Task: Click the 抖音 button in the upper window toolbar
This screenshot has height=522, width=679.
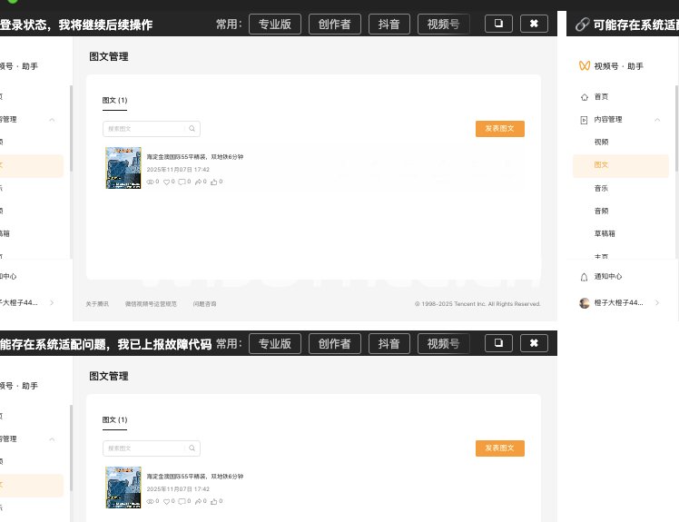Action: (389, 25)
